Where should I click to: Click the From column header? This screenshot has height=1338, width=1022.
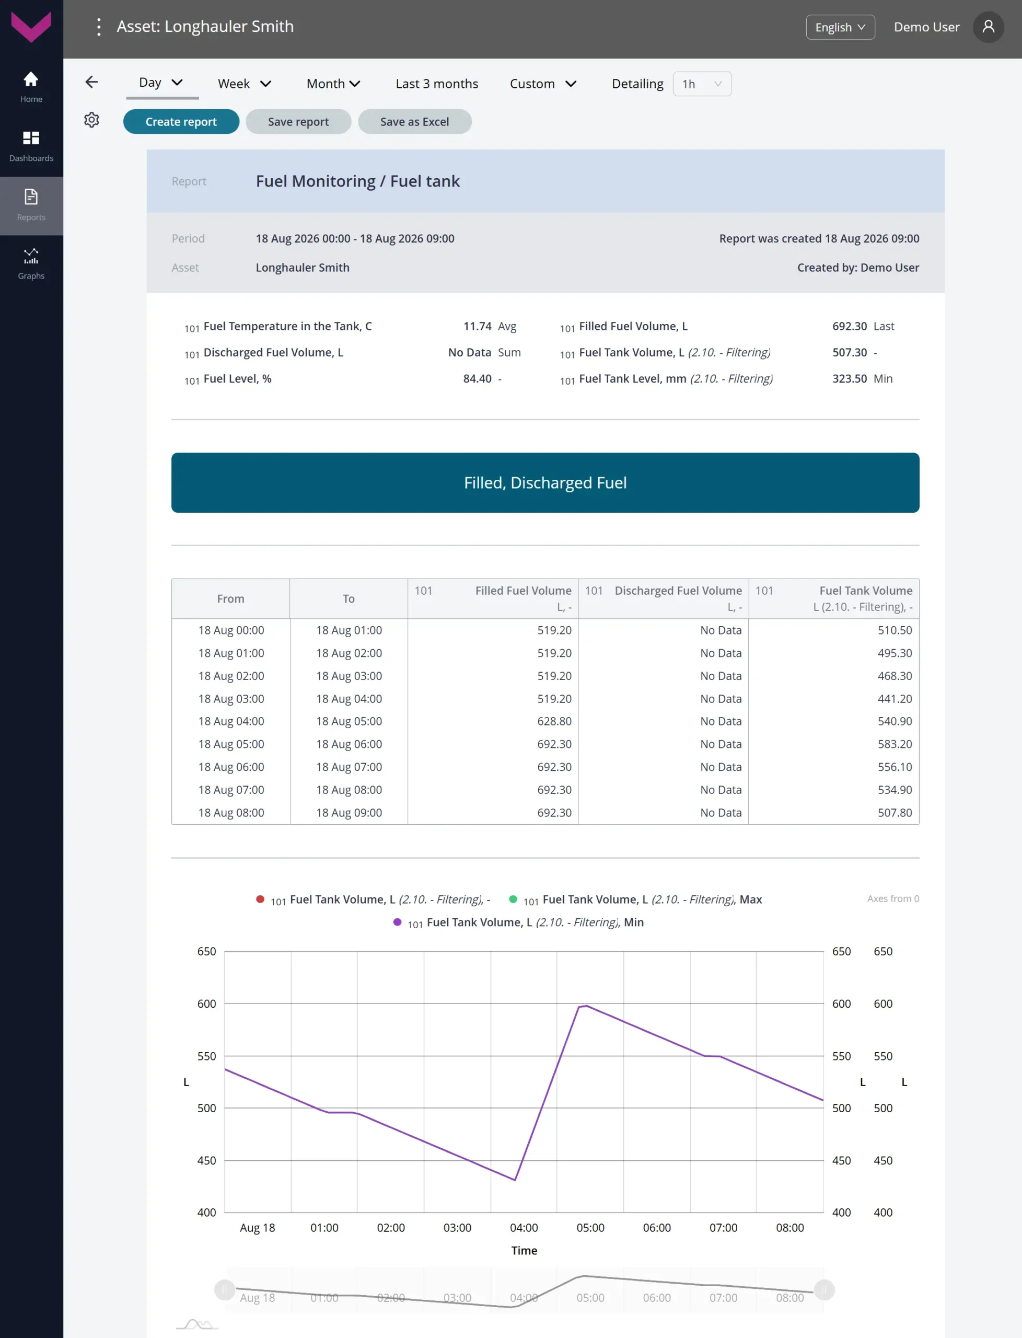tap(230, 599)
